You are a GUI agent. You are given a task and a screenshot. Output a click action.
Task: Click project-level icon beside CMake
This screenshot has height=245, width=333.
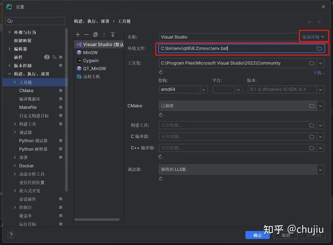point(61,91)
